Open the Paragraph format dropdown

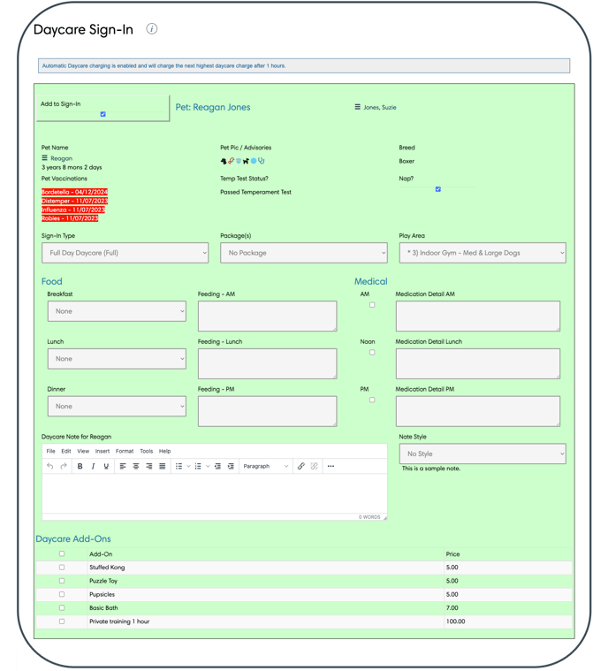click(x=265, y=466)
